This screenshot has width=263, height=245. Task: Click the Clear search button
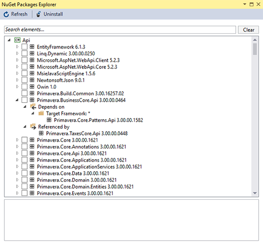(x=248, y=30)
